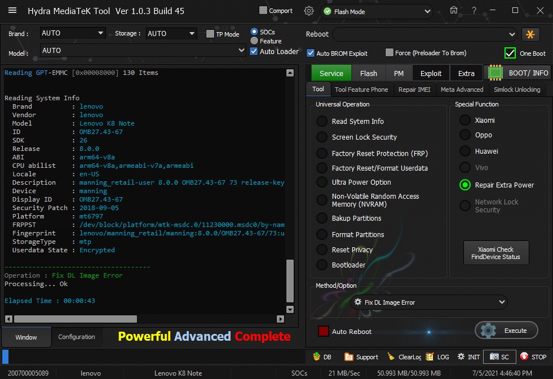Click the home icon in title bar
Viewport: 553px width, 379px height.
[454, 10]
